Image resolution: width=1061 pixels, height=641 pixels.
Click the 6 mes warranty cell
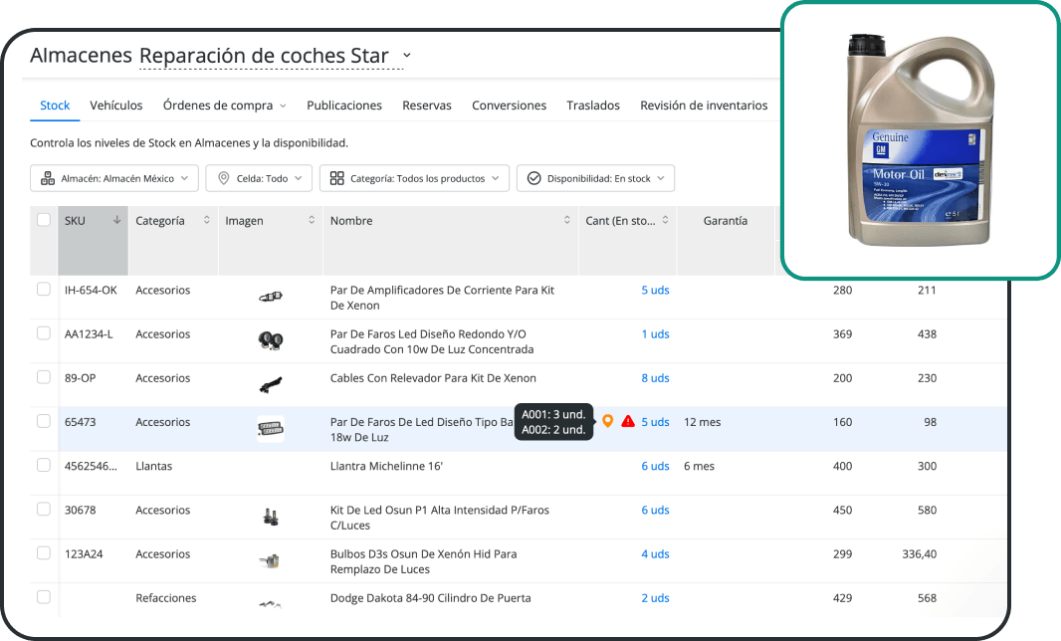(x=699, y=466)
